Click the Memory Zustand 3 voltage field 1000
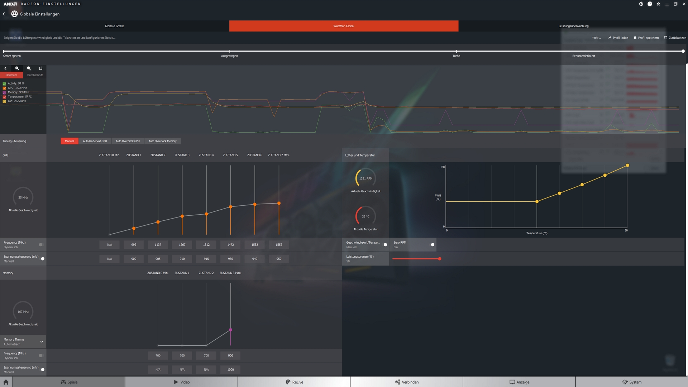The image size is (688, 387). pos(230,369)
